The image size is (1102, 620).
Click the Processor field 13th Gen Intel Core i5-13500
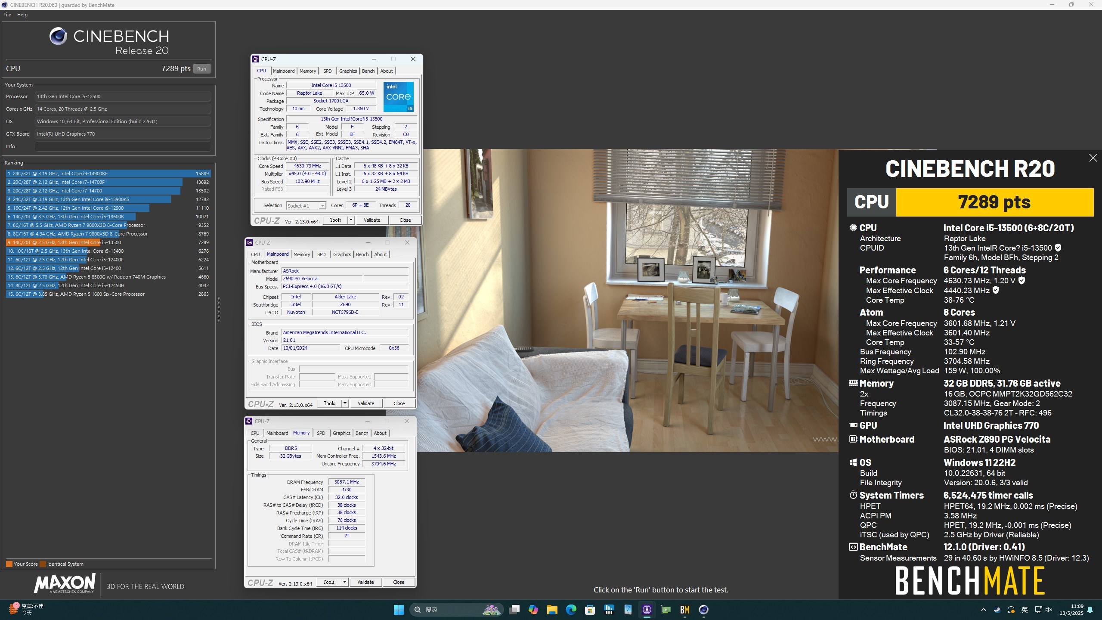[x=123, y=96]
